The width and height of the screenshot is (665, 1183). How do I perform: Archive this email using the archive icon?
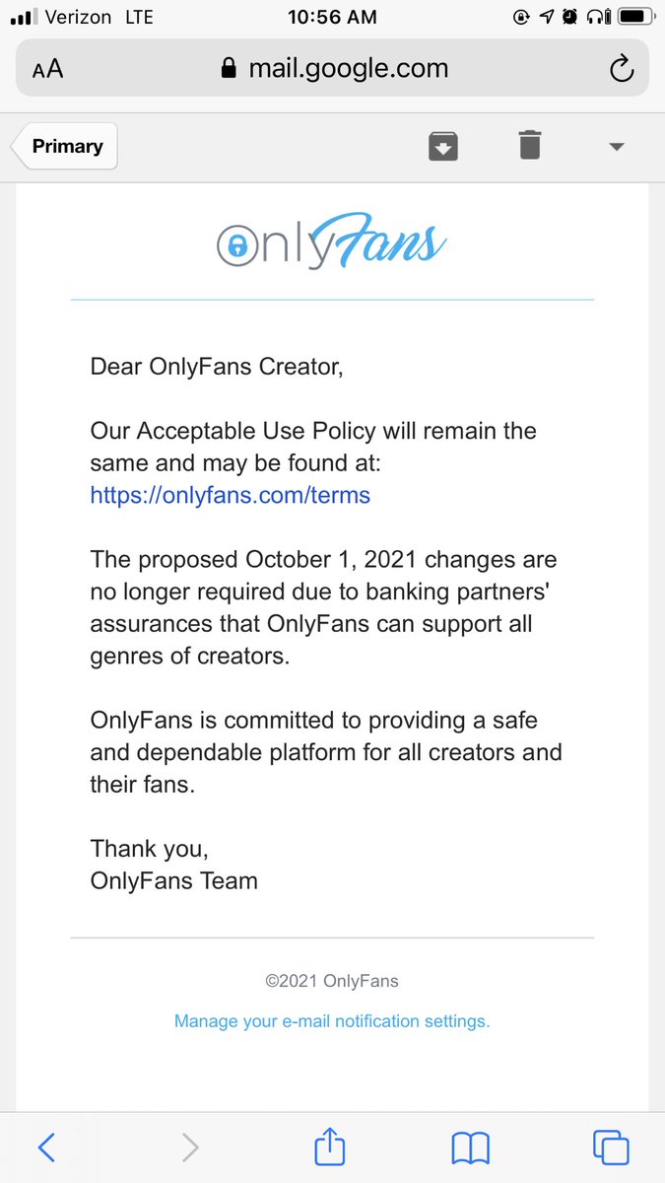443,146
